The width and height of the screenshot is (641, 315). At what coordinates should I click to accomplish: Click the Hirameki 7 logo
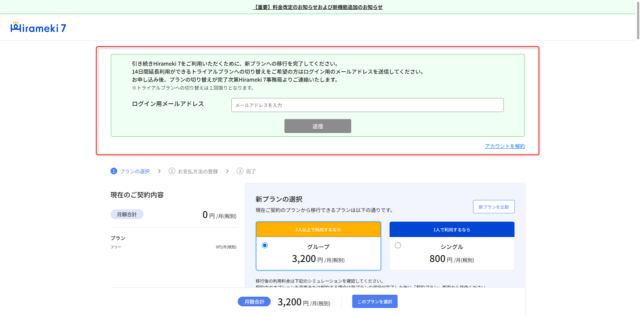pyautogui.click(x=38, y=28)
